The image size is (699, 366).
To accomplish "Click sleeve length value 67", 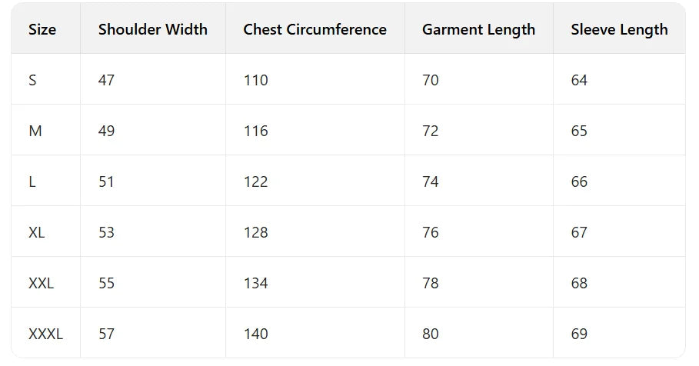I will pyautogui.click(x=579, y=232).
